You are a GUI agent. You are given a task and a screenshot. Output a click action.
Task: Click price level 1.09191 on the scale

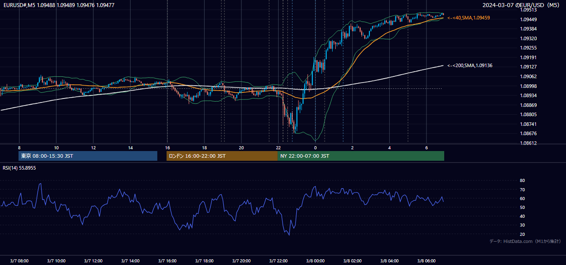(528, 57)
